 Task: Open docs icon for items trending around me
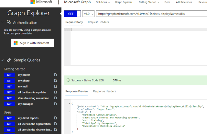tap(55, 98)
